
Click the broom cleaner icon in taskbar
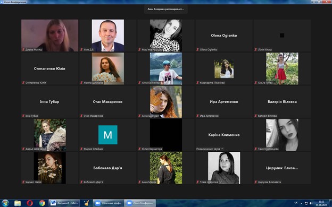point(86,203)
